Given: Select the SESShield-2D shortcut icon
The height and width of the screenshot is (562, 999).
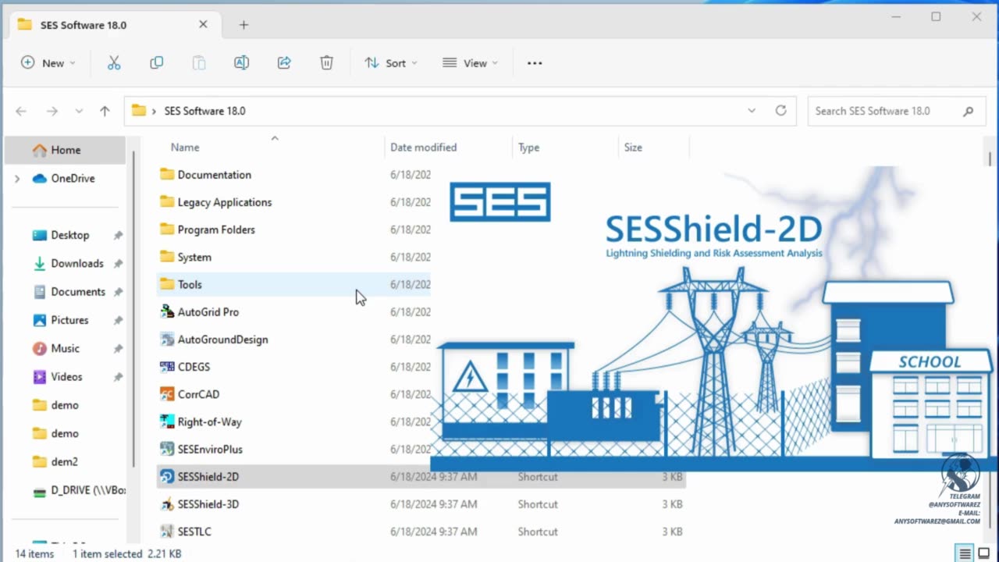Looking at the screenshot, I should coord(167,477).
